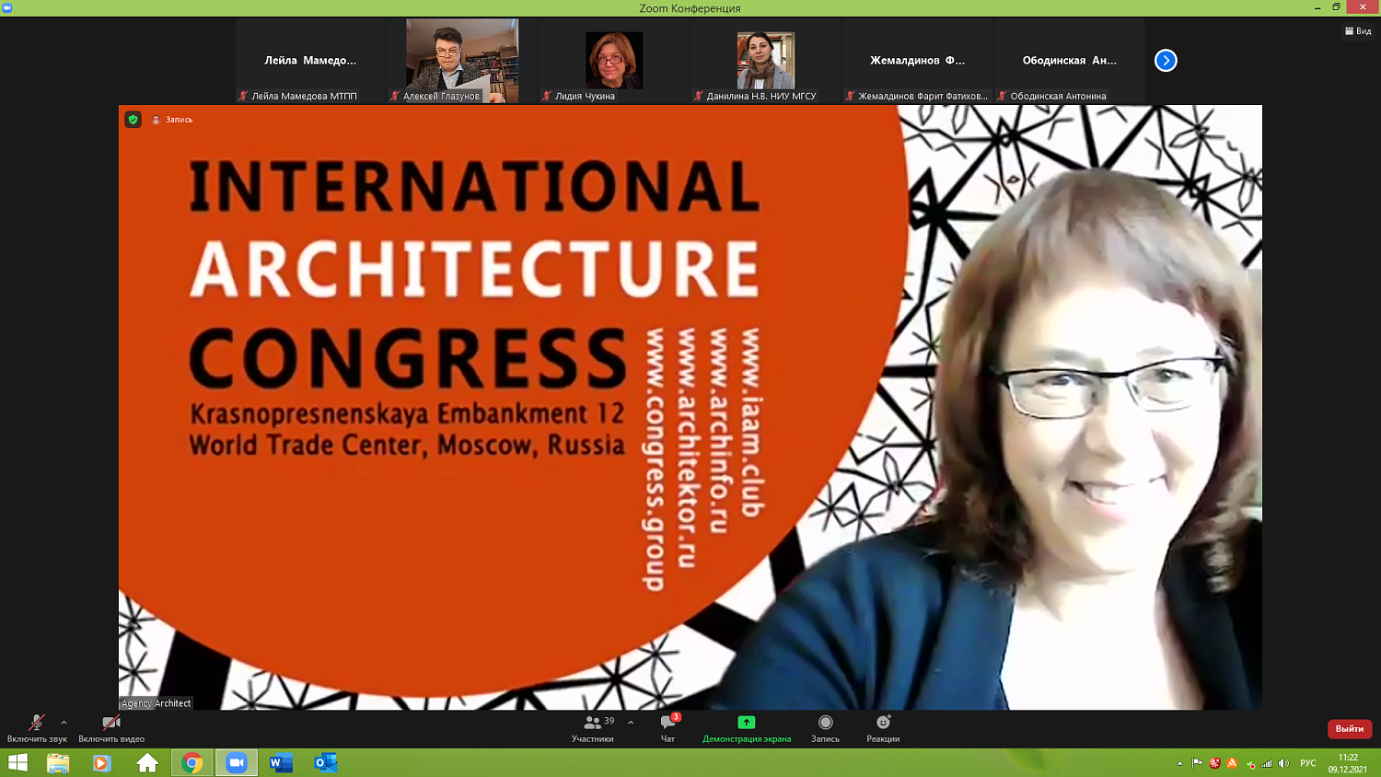
Task: Open clock showing 11:22 09.12.2021
Action: click(x=1348, y=763)
